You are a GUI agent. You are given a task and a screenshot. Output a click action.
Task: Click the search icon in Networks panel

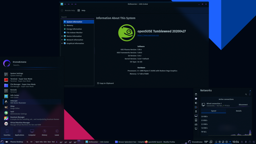(x=246, y=94)
